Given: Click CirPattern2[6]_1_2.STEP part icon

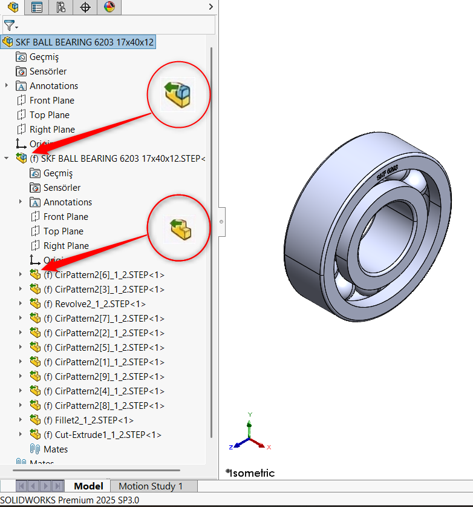Looking at the screenshot, I should [35, 274].
